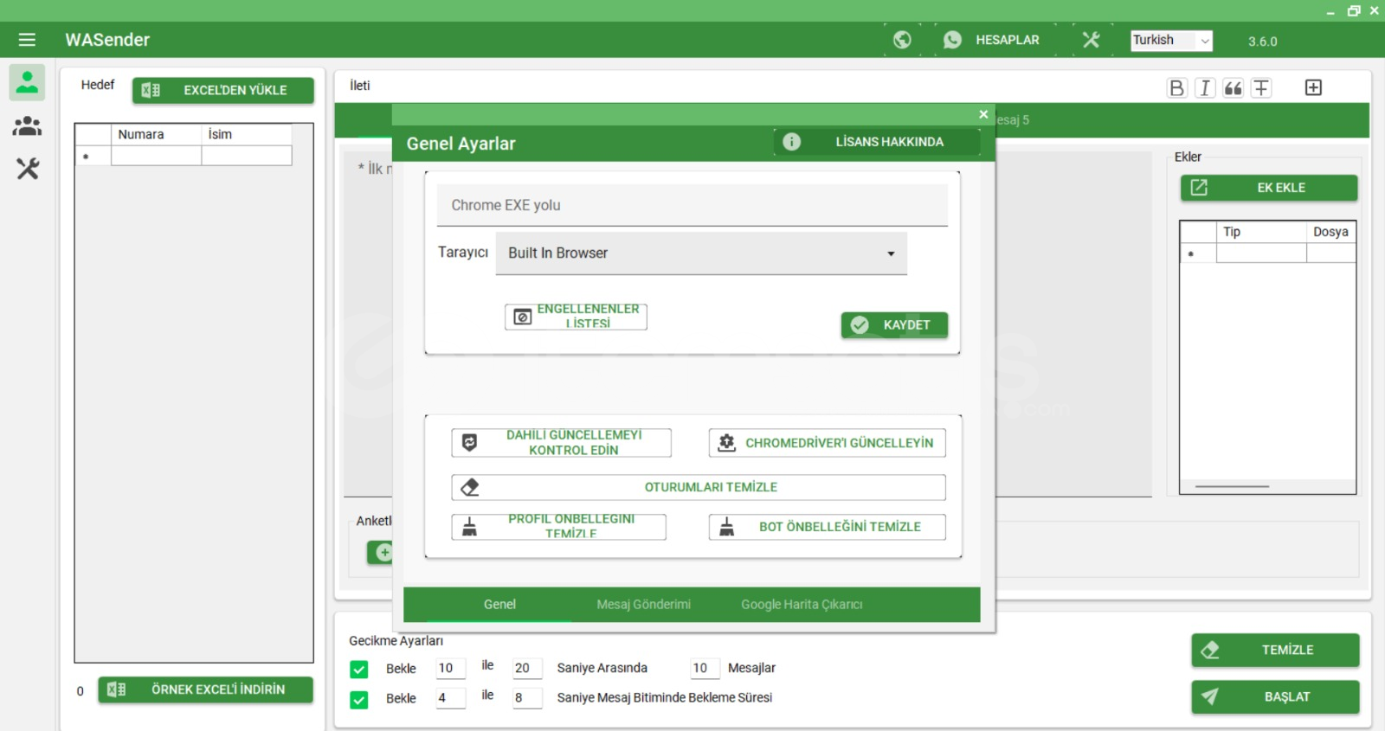Click the globe icon in header
The width and height of the screenshot is (1385, 731).
902,40
